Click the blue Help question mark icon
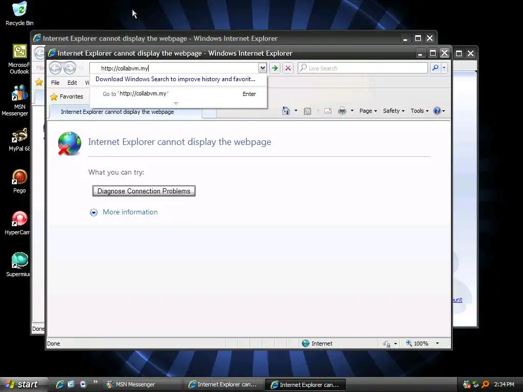This screenshot has width=523, height=392. pos(437,111)
